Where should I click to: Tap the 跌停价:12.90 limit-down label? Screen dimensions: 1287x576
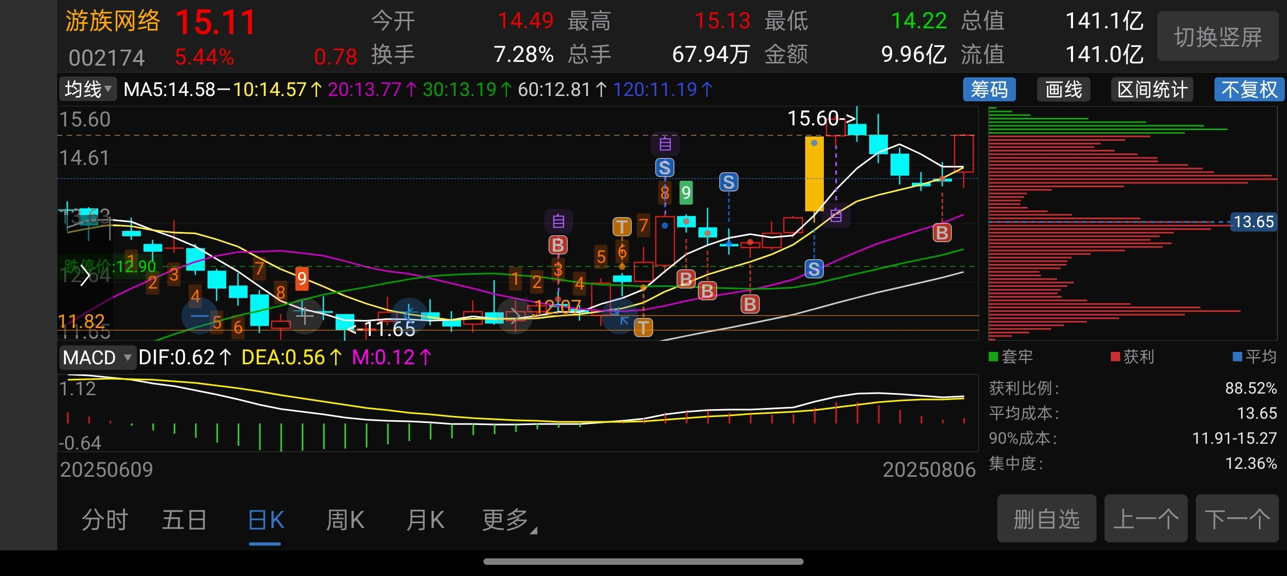pyautogui.click(x=110, y=266)
